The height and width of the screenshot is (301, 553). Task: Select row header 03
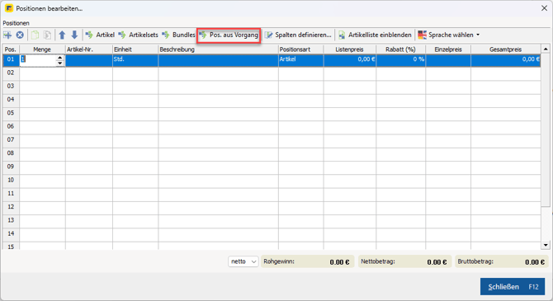coord(11,87)
